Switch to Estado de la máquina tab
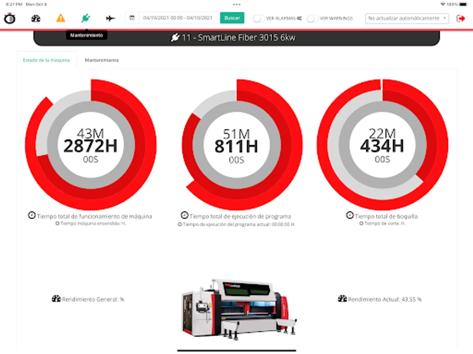The image size is (473, 354). [x=47, y=60]
